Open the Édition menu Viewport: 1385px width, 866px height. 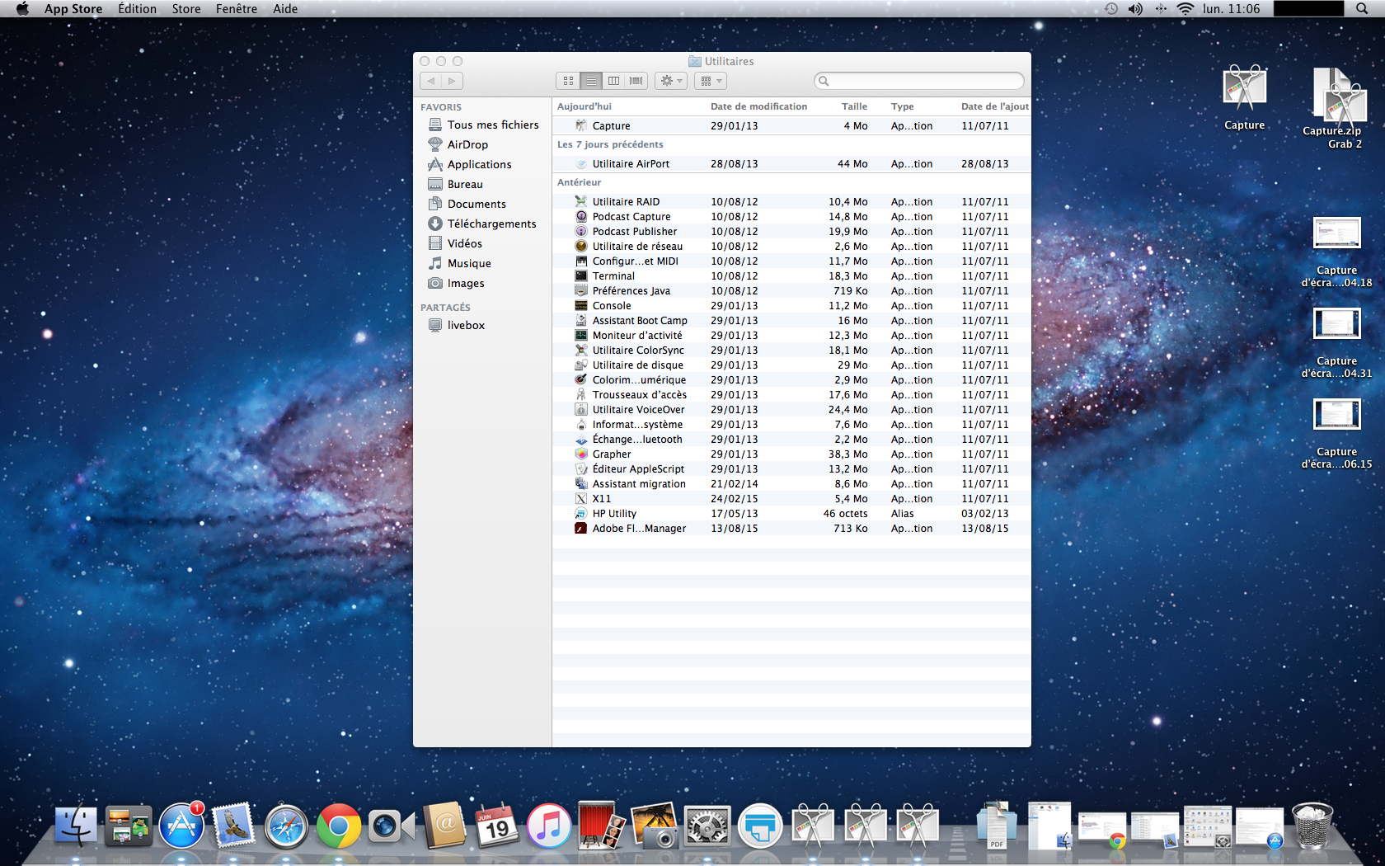(x=137, y=9)
